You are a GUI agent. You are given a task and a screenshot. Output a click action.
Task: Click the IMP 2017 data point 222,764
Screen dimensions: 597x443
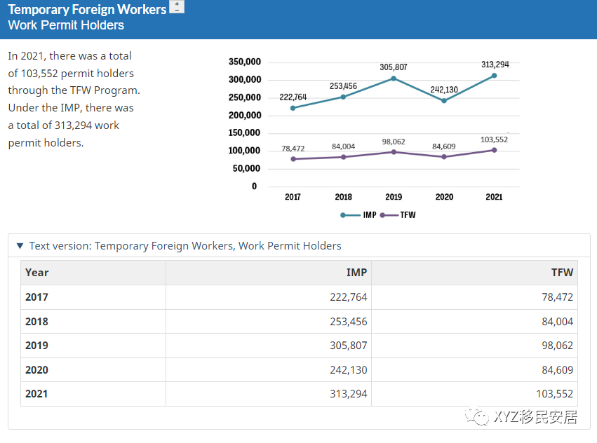[x=293, y=108]
